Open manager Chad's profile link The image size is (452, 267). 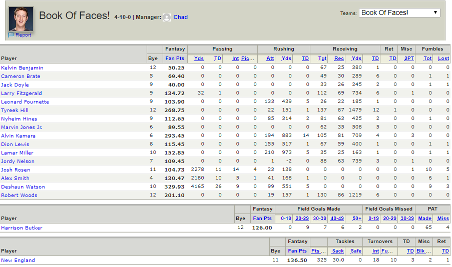coord(181,17)
